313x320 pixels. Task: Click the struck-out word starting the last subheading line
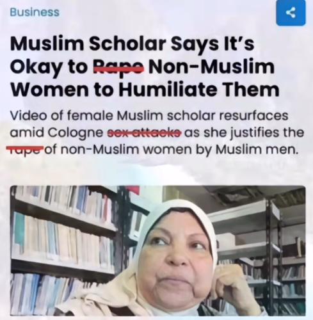click(25, 150)
